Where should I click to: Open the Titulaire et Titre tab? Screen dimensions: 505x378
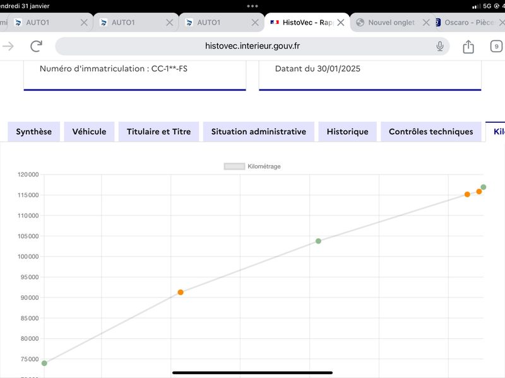tap(159, 132)
